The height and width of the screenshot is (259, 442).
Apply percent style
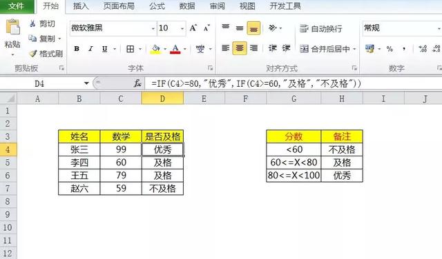390,49
